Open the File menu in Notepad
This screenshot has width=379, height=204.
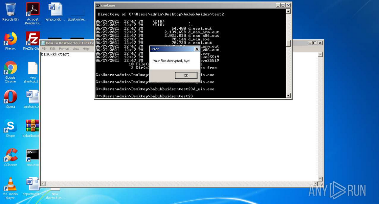44,48
